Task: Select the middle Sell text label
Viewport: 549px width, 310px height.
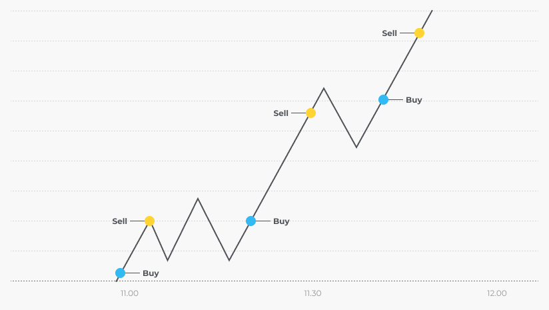Action: tap(280, 113)
